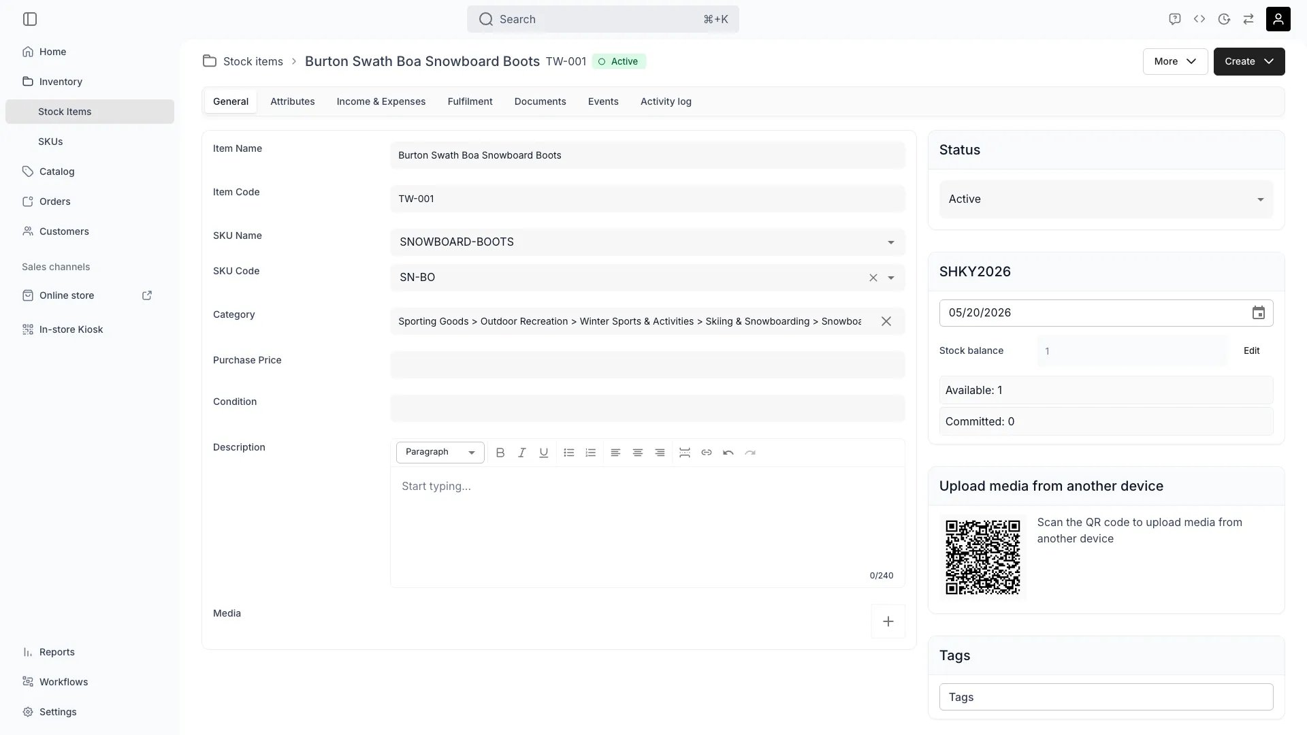Switch to the General tab
This screenshot has width=1307, height=735.
(x=231, y=101)
